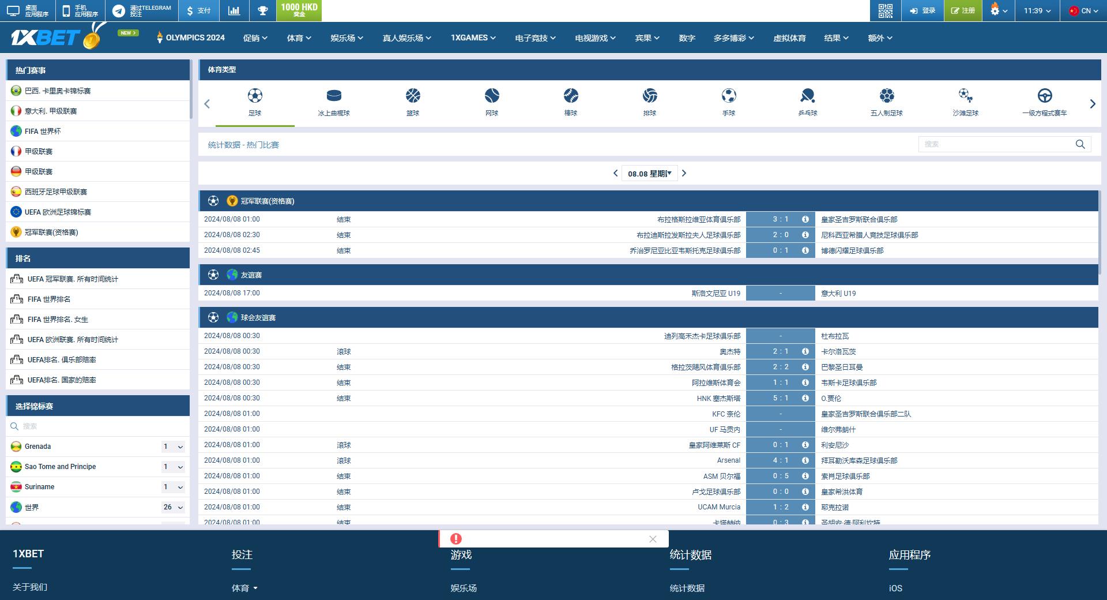Open UEFA排名. 俱乐部赔率 link
Screen dimensions: 1107x600
click(97, 359)
